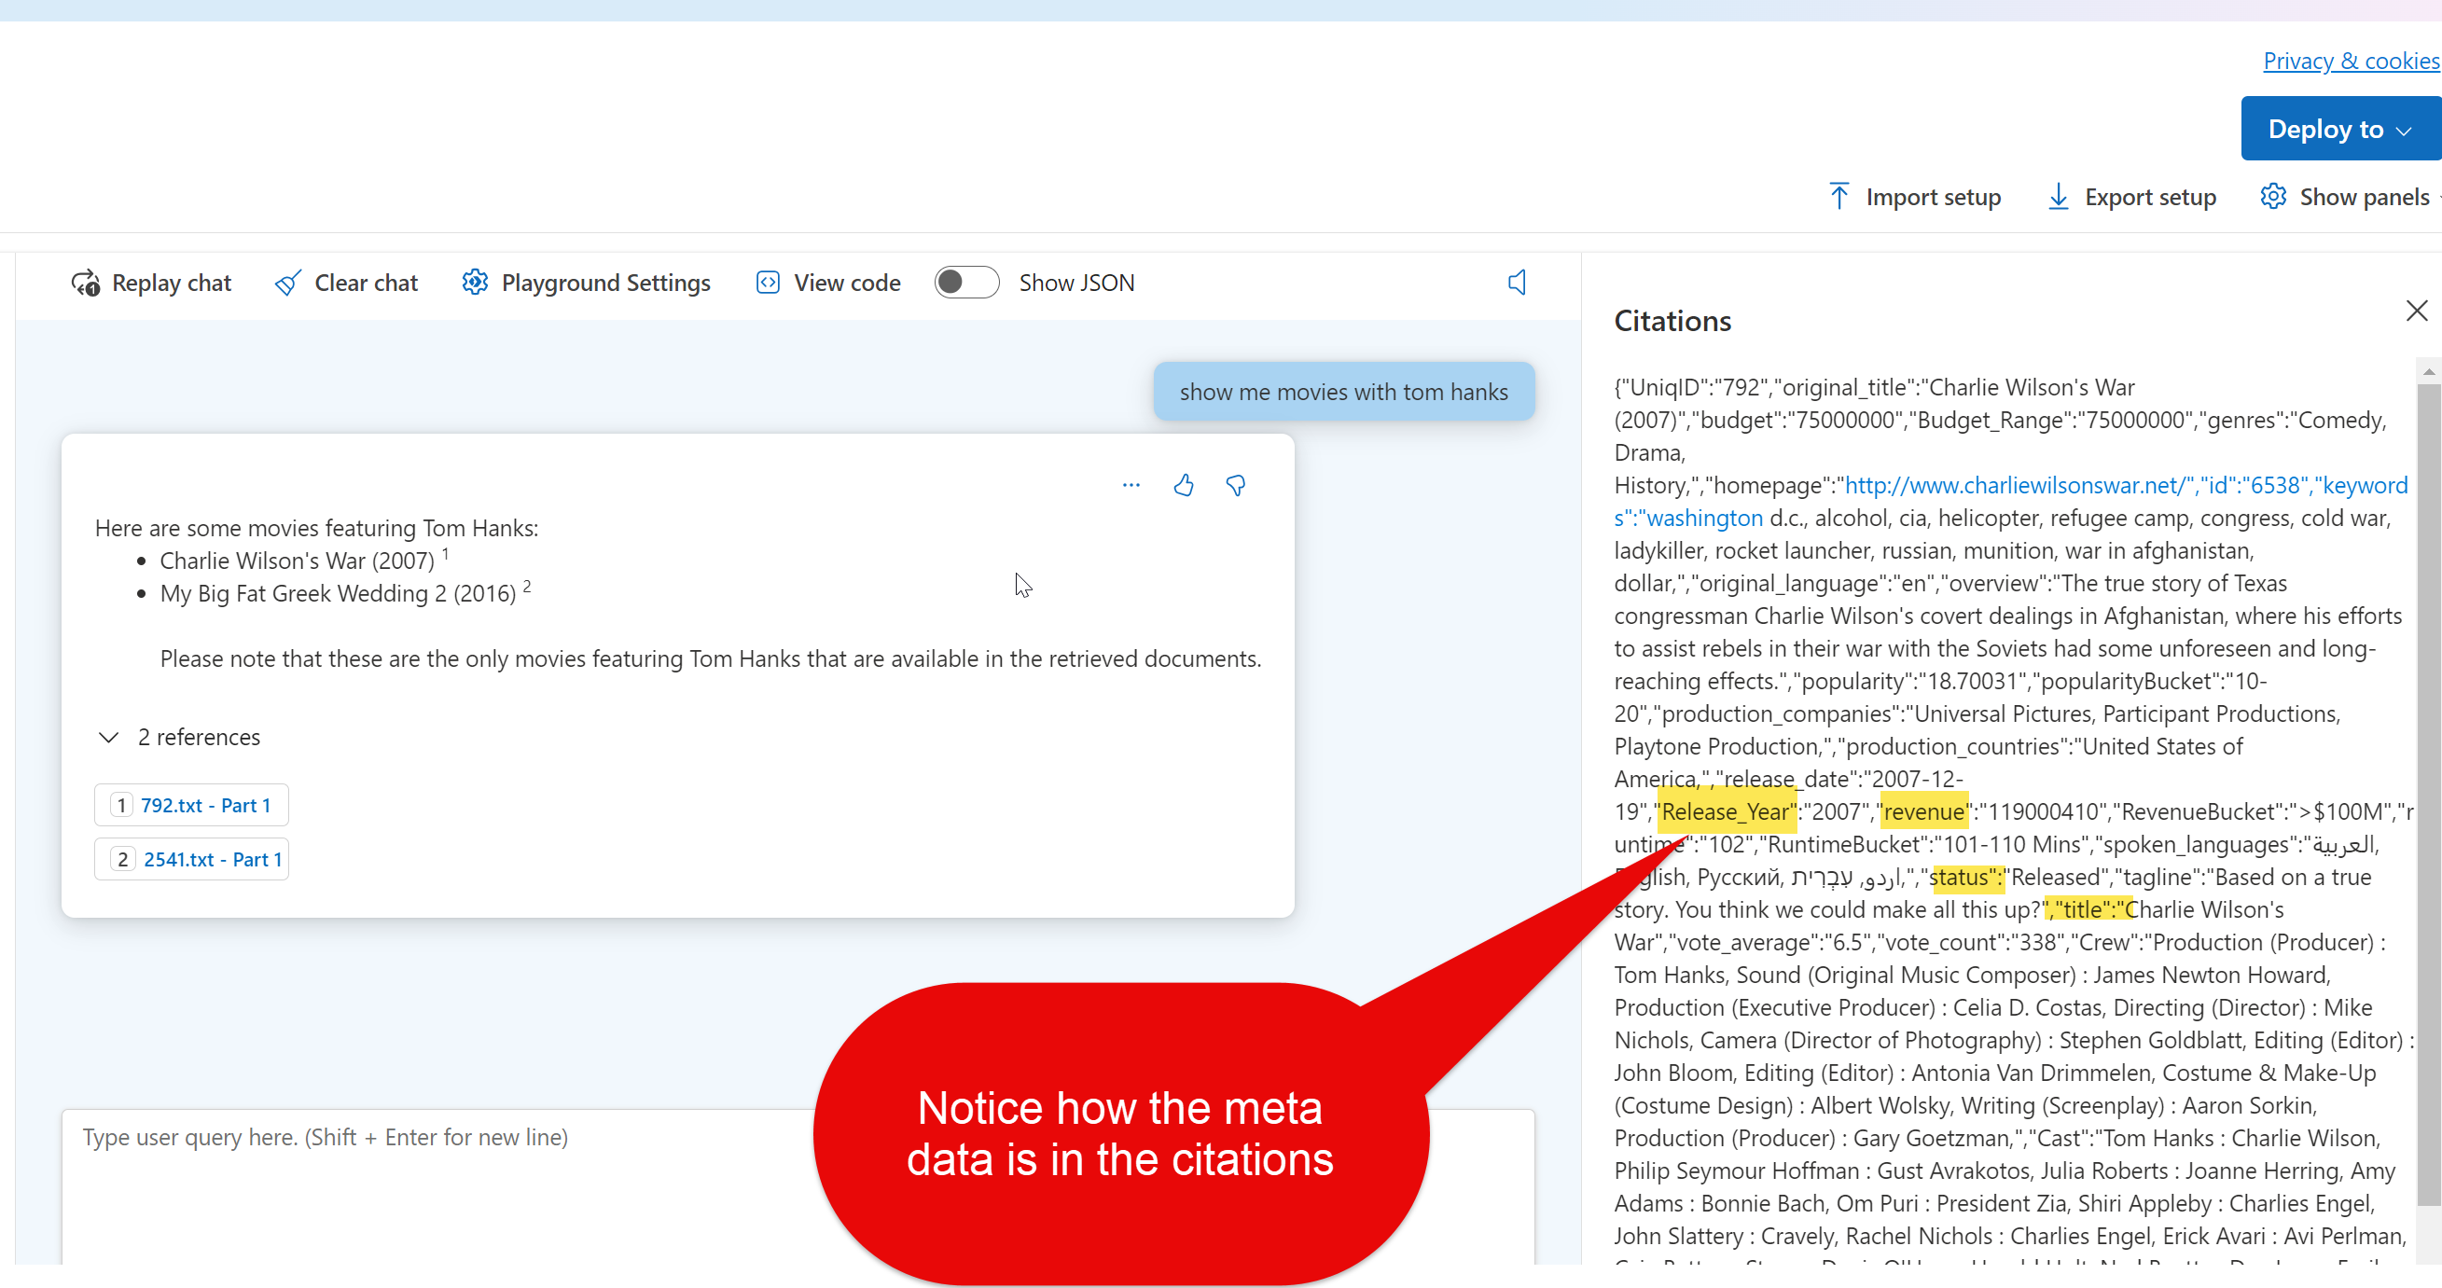Click highlighted 'Release_Year' in citations

point(1727,811)
